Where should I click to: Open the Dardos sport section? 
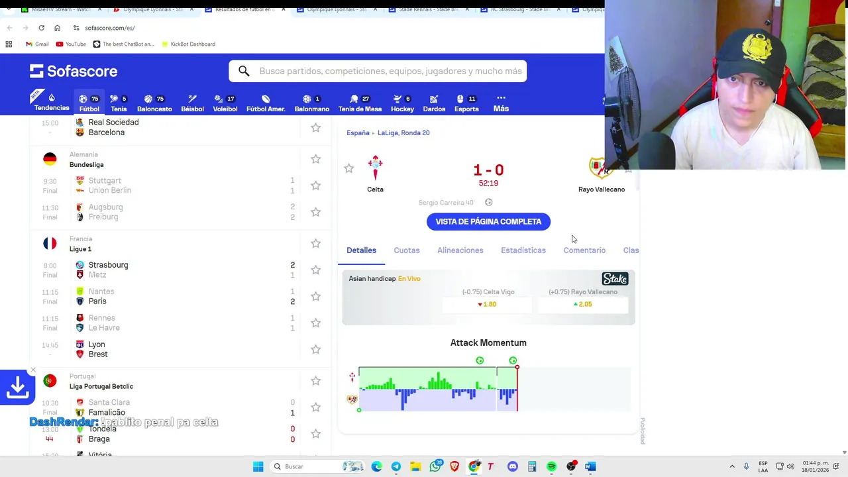click(x=434, y=103)
